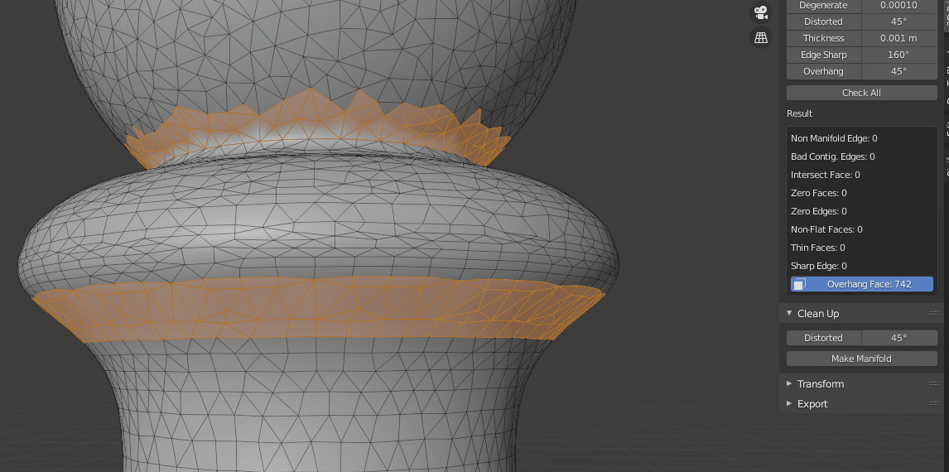Grab the Transform panel drag grip
The width and height of the screenshot is (949, 472).
tap(933, 383)
